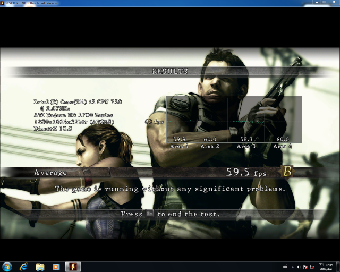The height and width of the screenshot is (272, 340).
Task: Click the Area 1 label
Action: click(180, 146)
